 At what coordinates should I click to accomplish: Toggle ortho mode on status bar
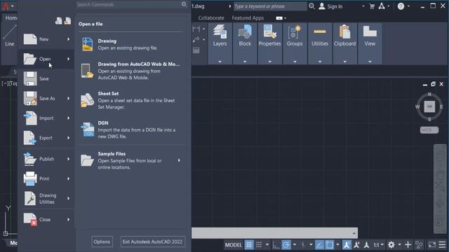coord(276,245)
